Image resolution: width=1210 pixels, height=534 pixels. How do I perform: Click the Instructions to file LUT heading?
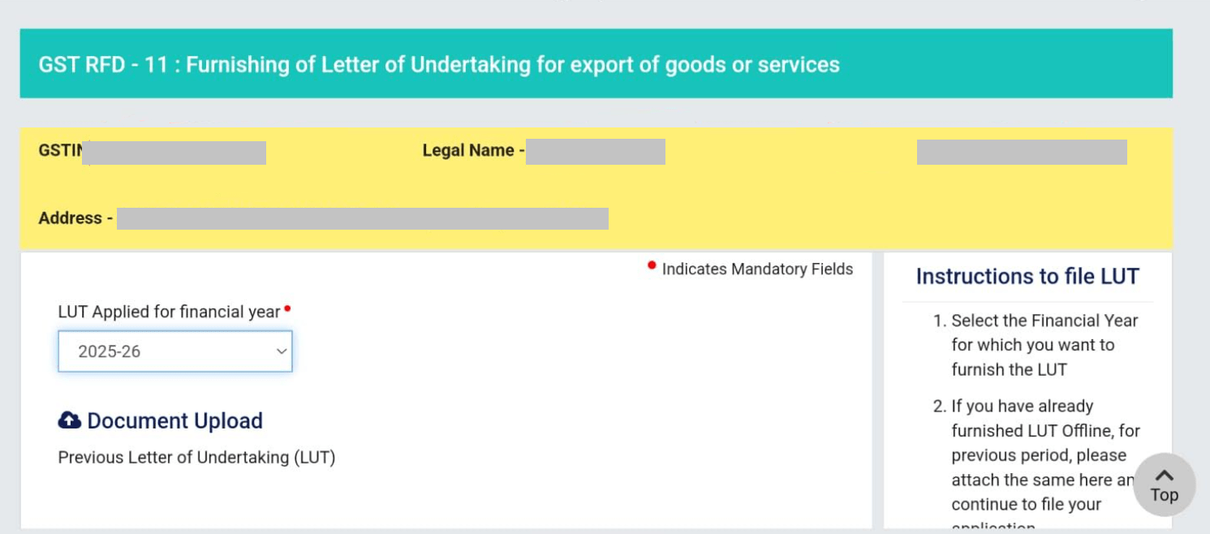point(1027,277)
